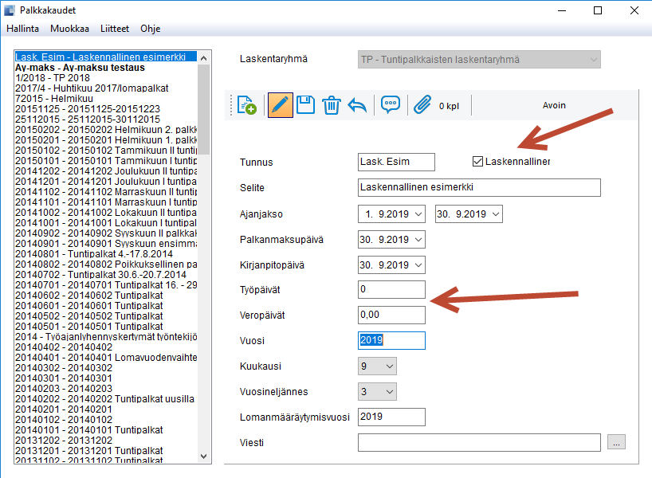Image resolution: width=652 pixels, height=478 pixels.
Task: Select '20140801 - Tuntipalkat 4.-17.8.2014' row
Action: 106,254
